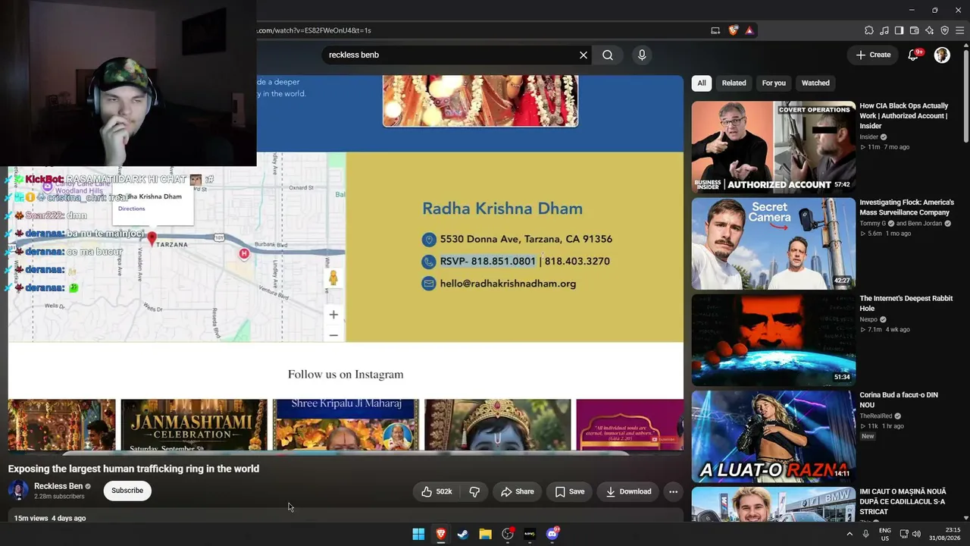Image resolution: width=970 pixels, height=546 pixels.
Task: Open Brave Rewards triangle icon
Action: click(x=749, y=30)
